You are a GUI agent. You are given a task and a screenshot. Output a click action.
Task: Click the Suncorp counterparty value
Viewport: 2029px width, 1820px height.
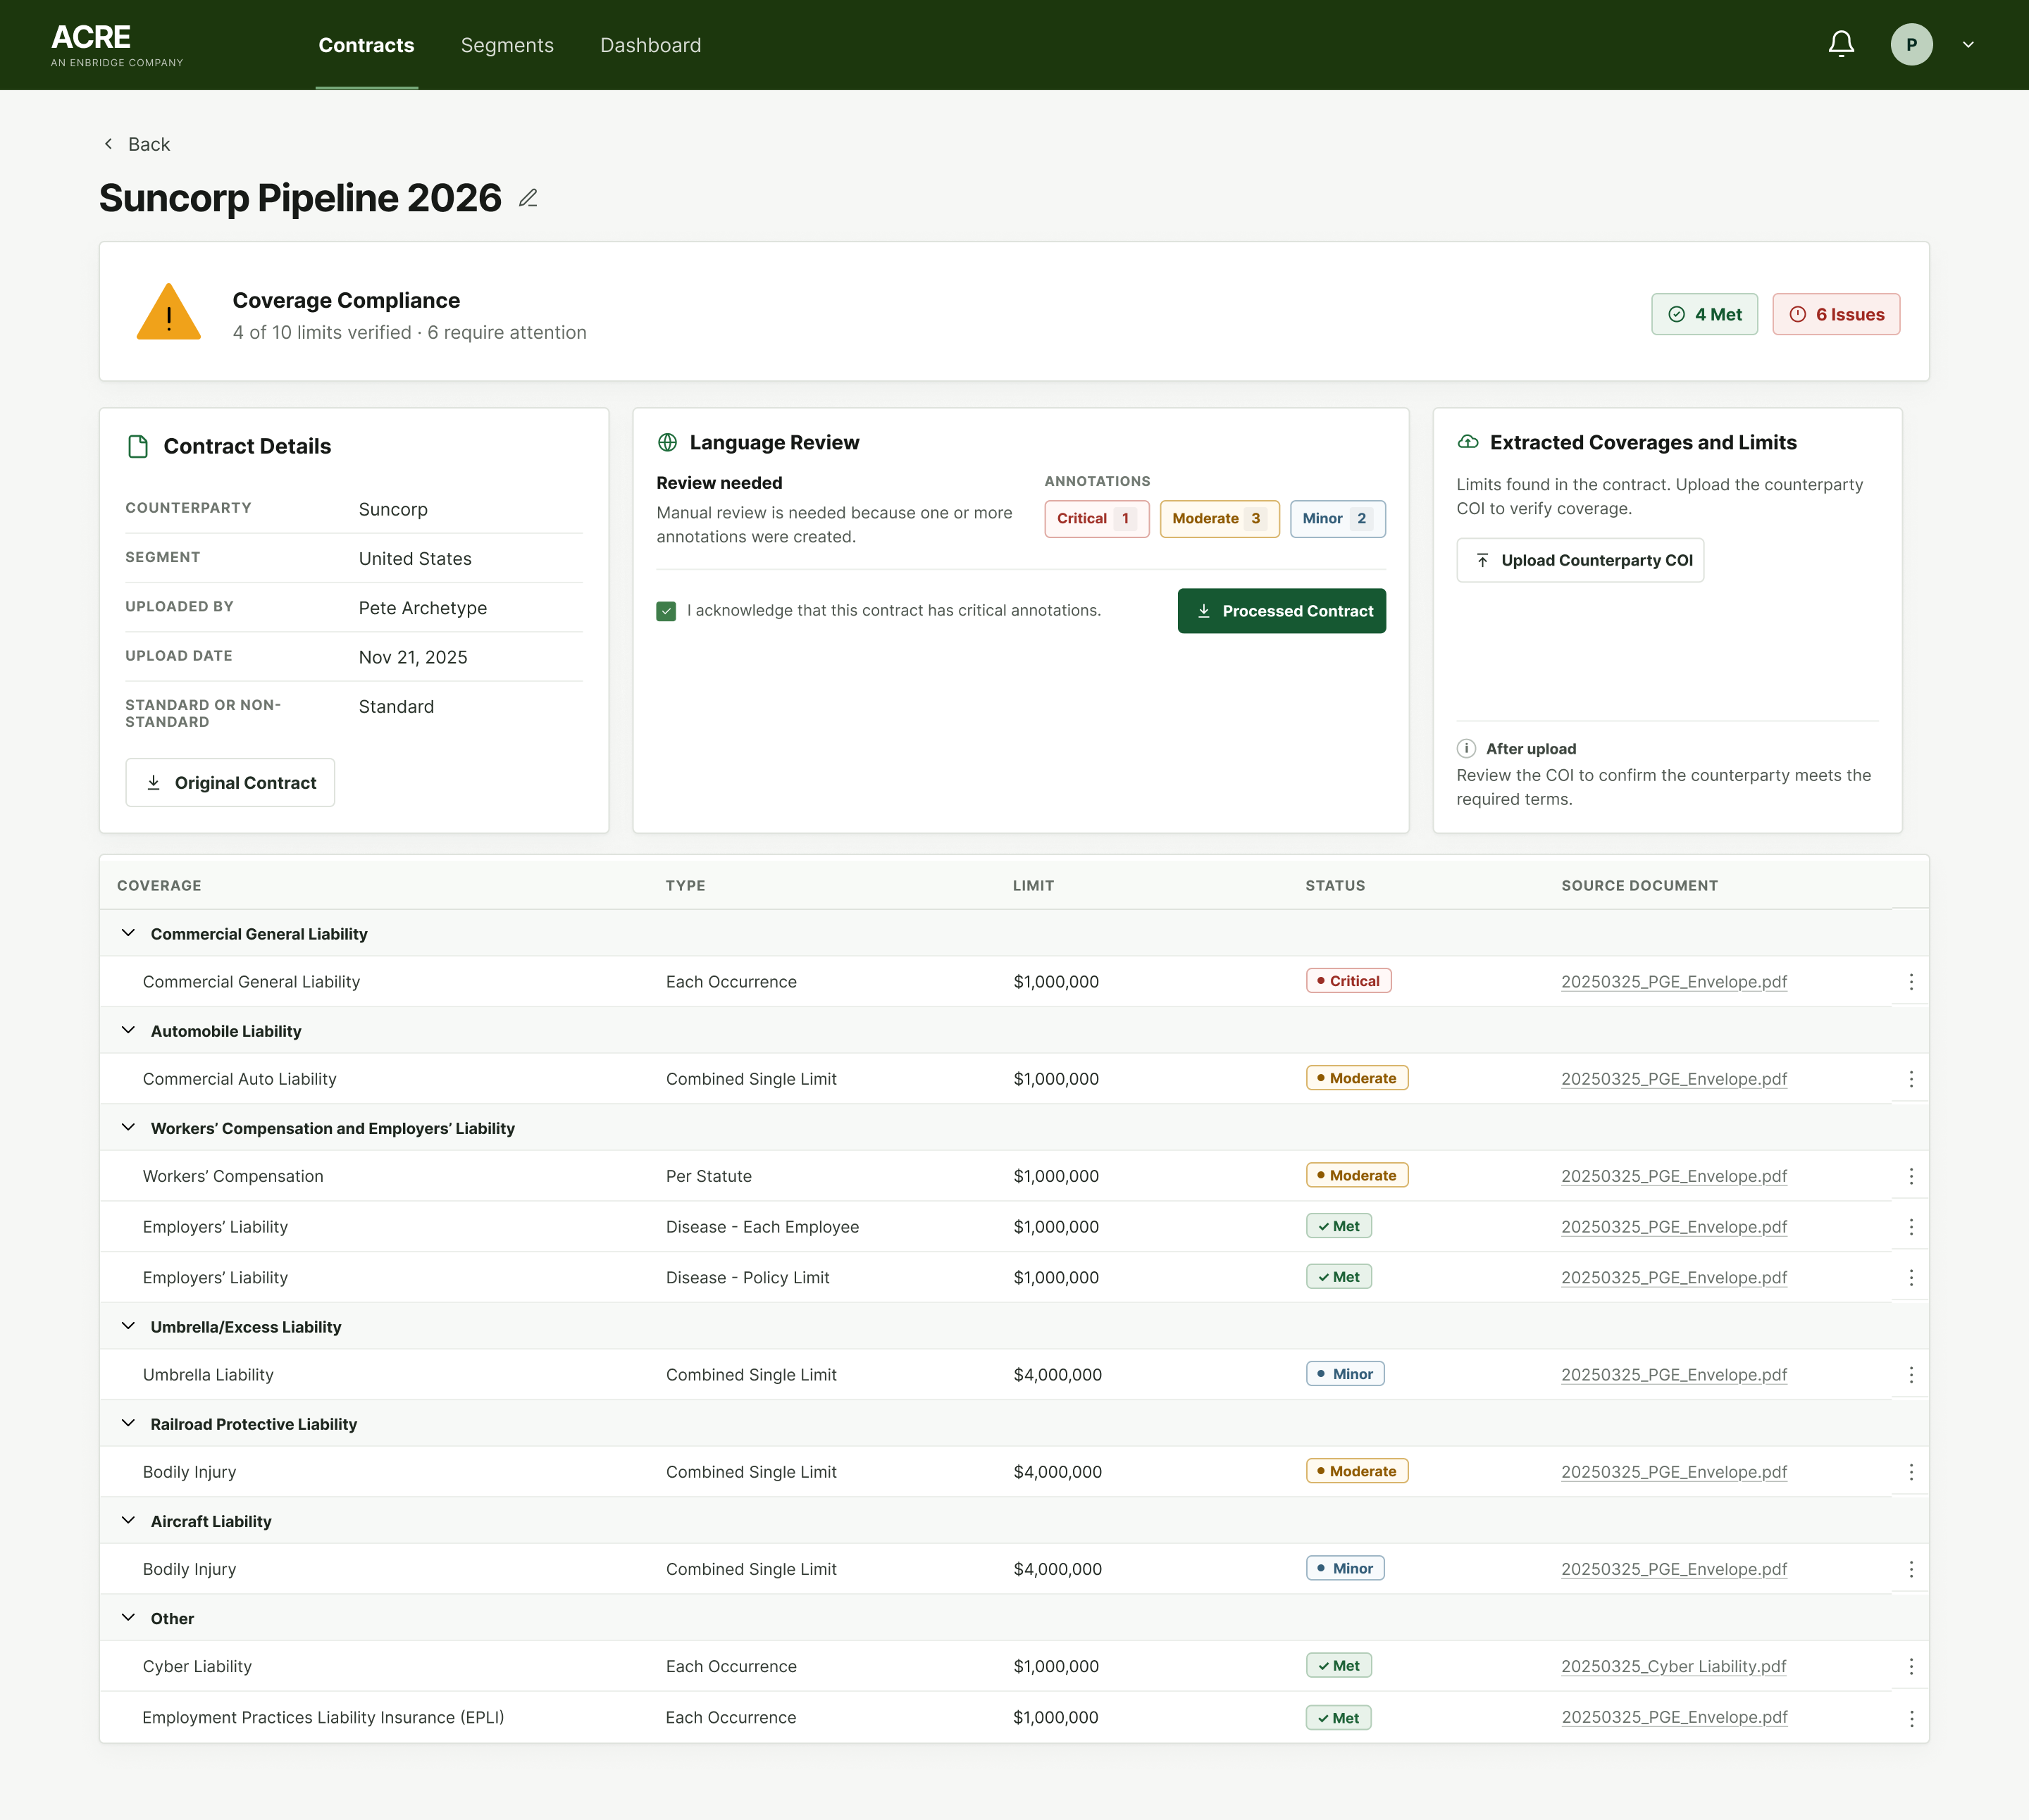pyautogui.click(x=393, y=509)
